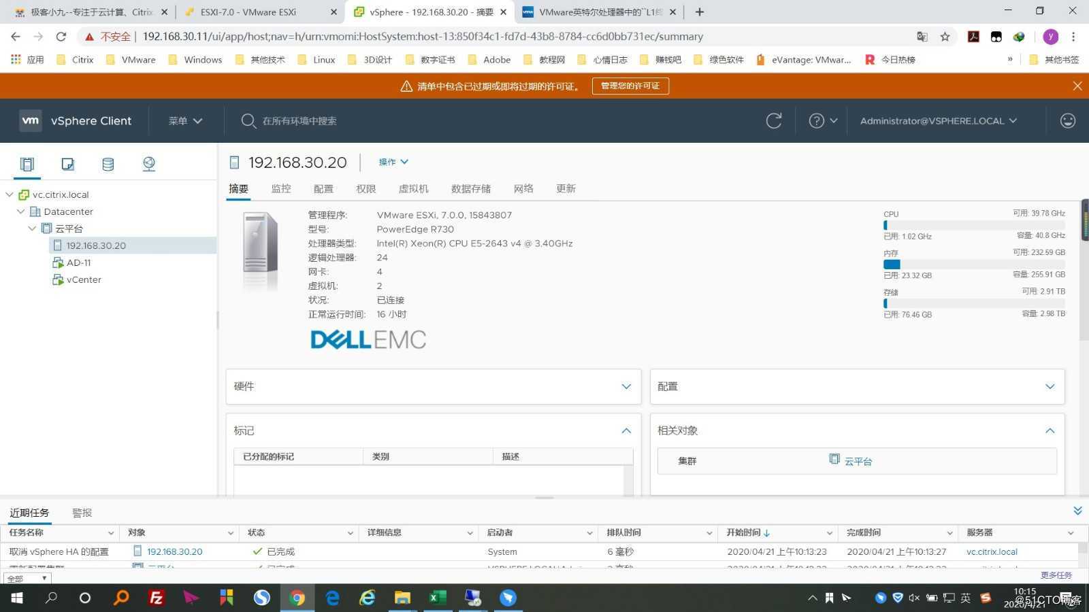Bookmark this page with star icon
This screenshot has width=1089, height=612.
point(945,37)
